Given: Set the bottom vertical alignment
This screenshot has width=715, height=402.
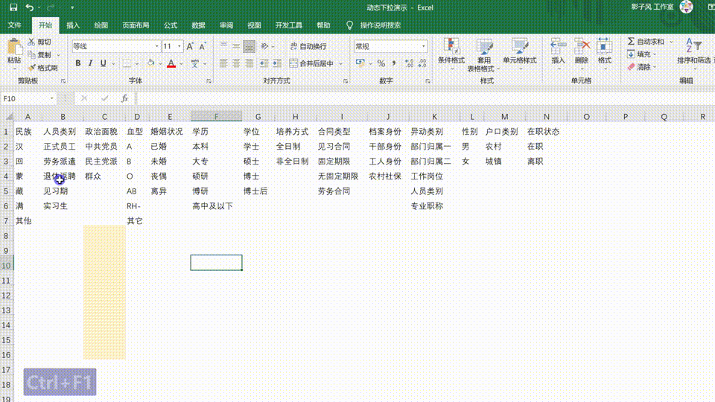Looking at the screenshot, I should point(249,45).
